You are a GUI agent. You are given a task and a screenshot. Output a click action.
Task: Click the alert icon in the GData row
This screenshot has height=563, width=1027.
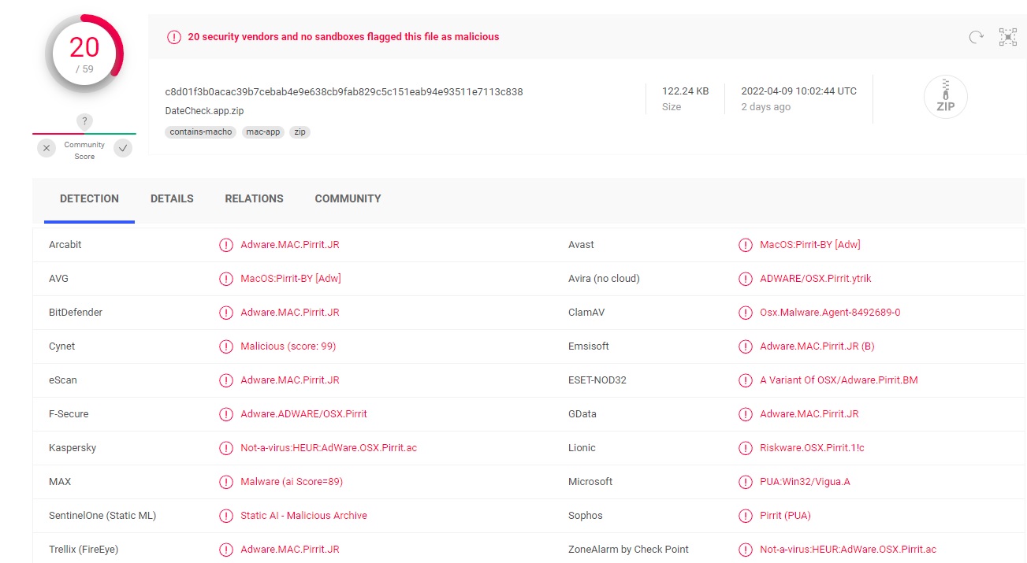pyautogui.click(x=746, y=414)
